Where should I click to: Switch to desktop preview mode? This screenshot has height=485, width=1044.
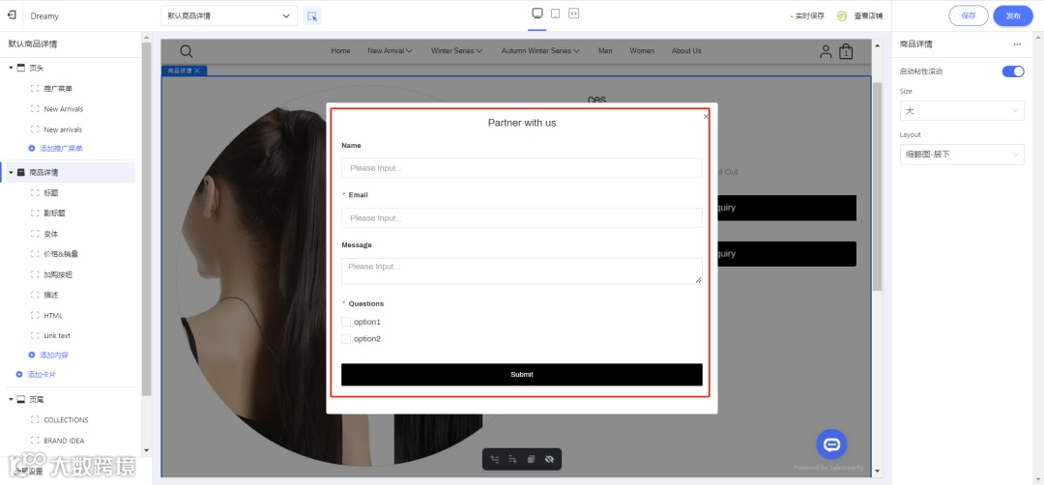pyautogui.click(x=537, y=14)
